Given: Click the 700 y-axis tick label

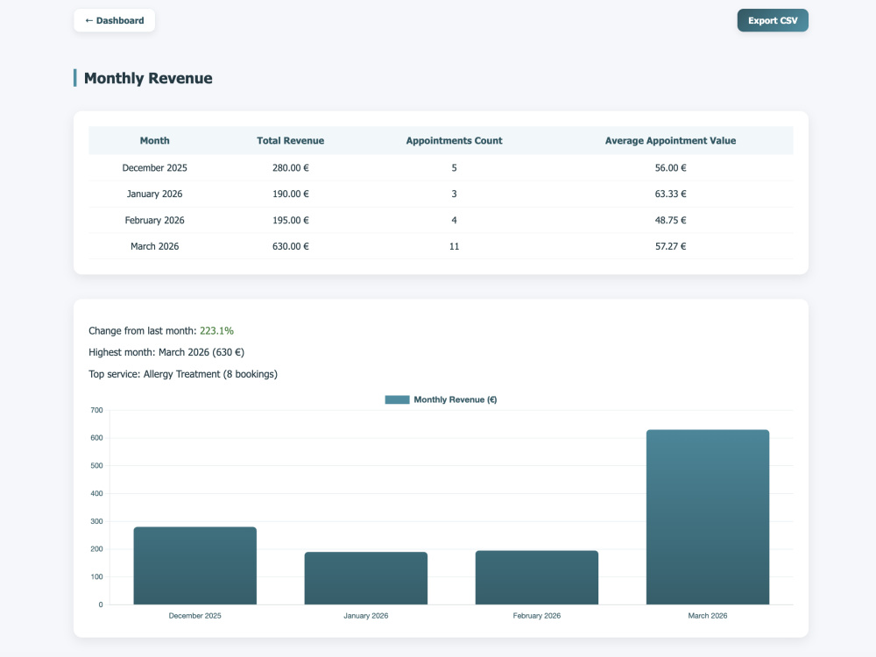Looking at the screenshot, I should tap(96, 410).
